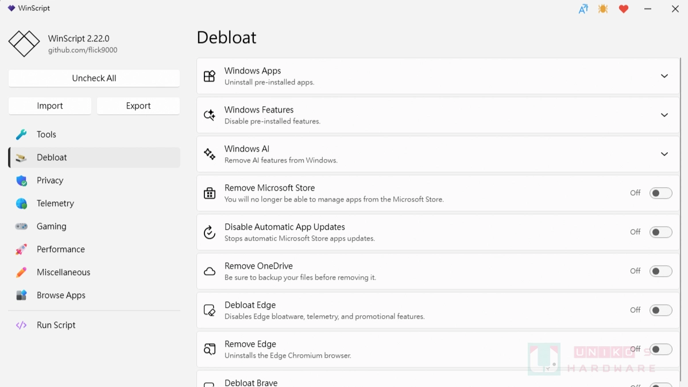Turn on Remove OneDrive toggle

(x=660, y=271)
